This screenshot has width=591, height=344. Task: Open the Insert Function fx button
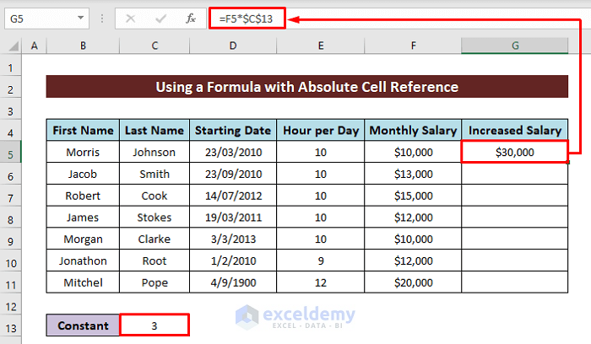(191, 19)
